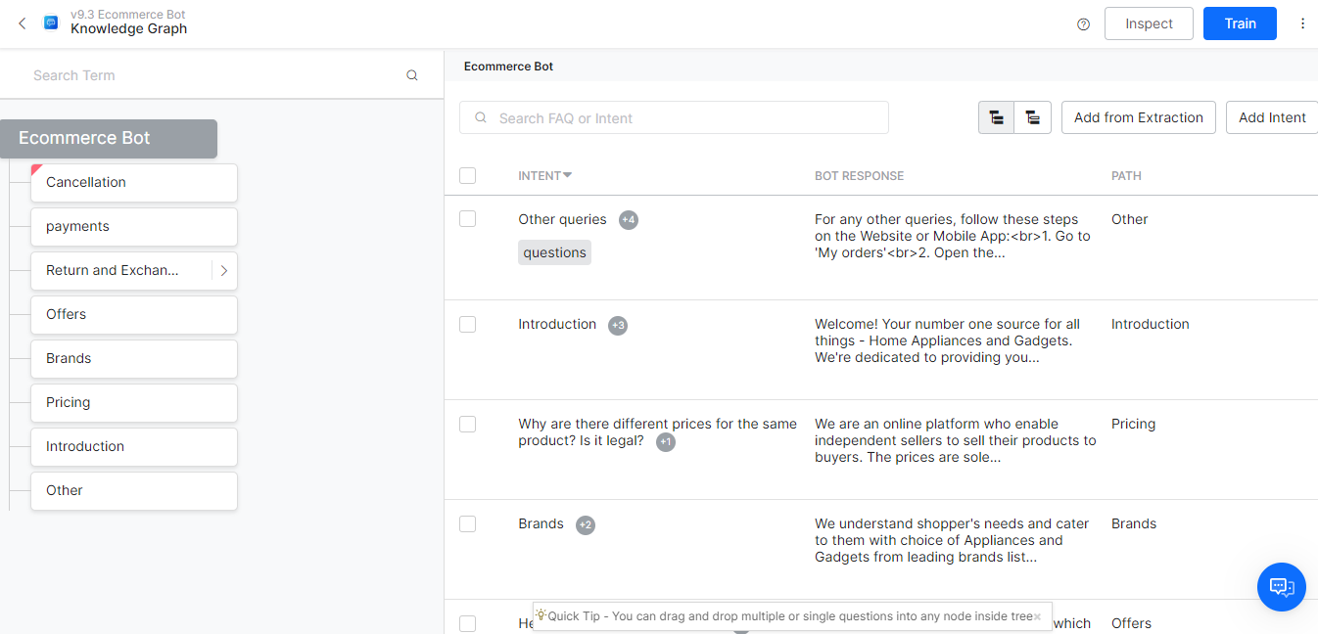Select the Cancellation tree node

(133, 183)
